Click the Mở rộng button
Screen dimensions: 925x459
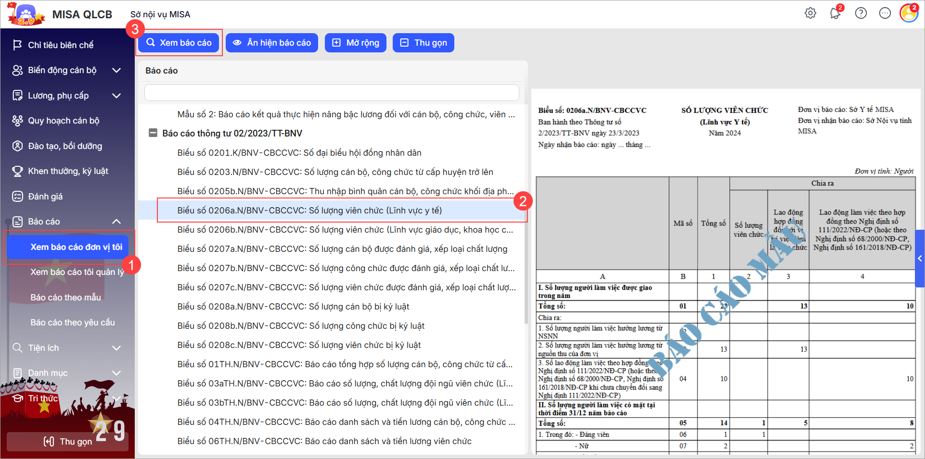(x=356, y=43)
